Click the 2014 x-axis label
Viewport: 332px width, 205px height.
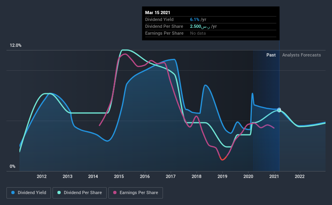point(93,176)
